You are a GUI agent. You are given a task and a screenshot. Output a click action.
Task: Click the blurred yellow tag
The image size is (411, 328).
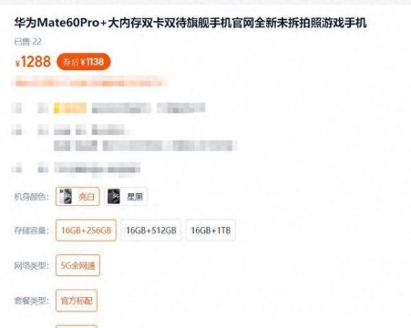[71, 108]
